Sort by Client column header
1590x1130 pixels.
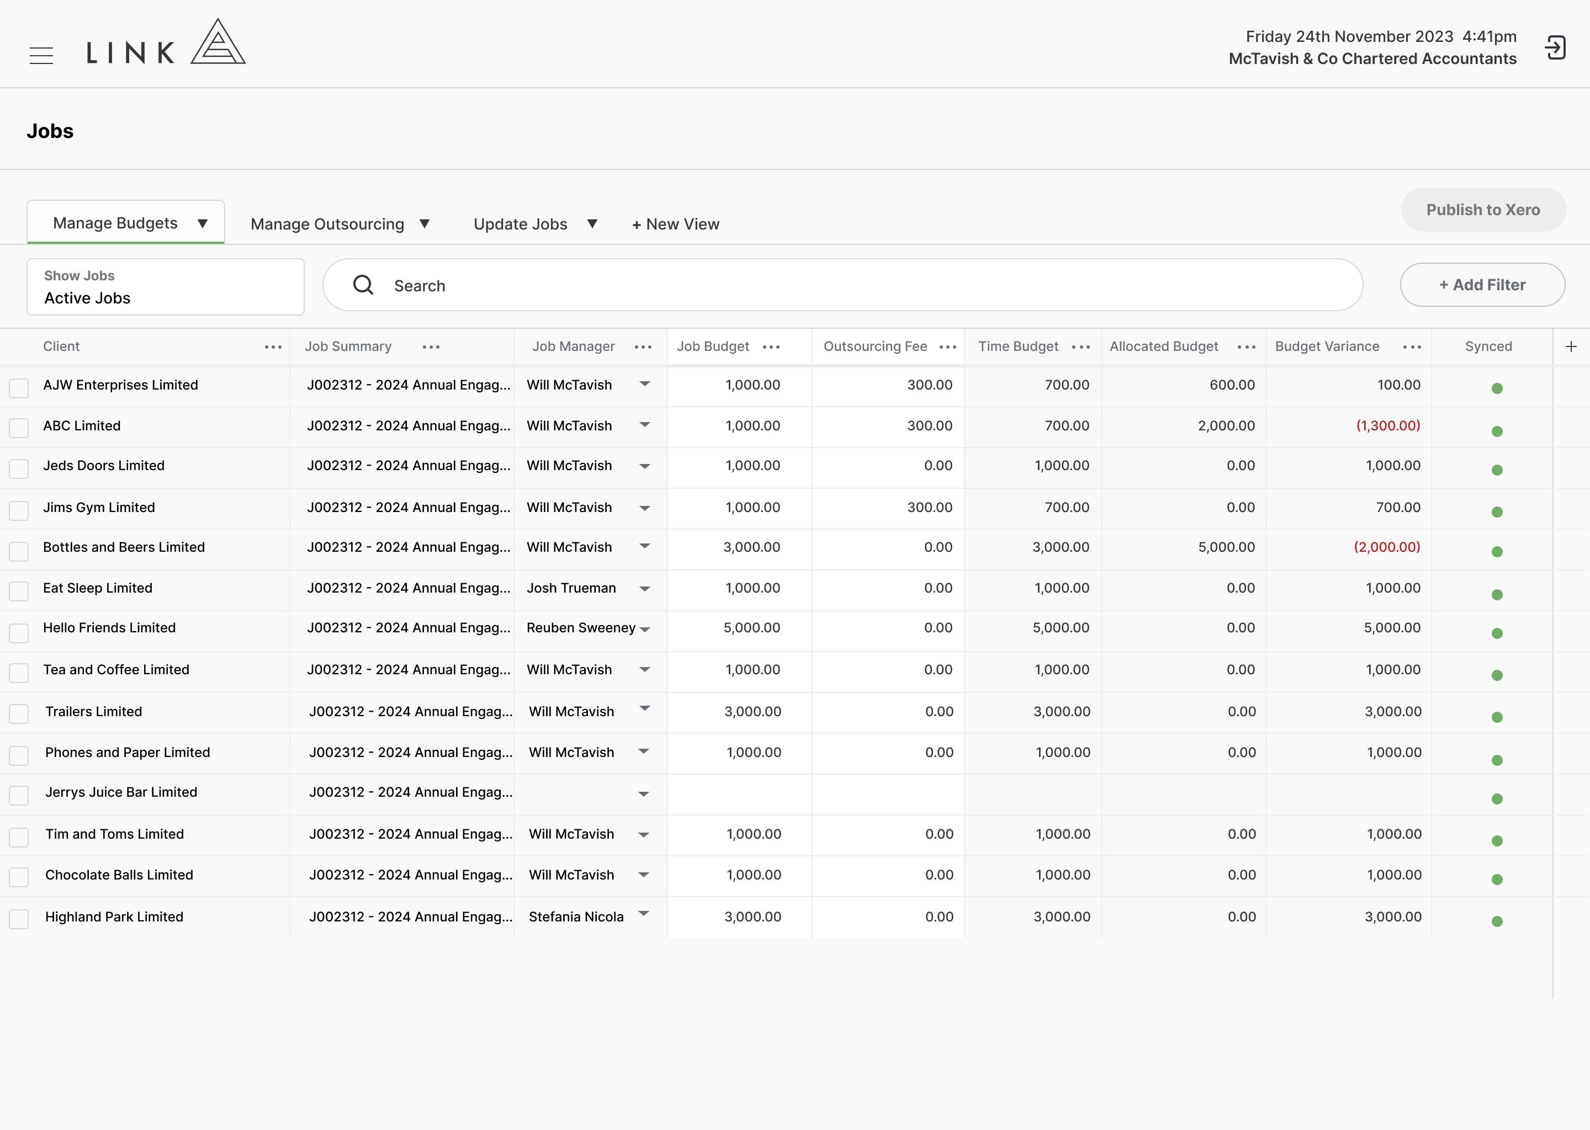tap(61, 347)
